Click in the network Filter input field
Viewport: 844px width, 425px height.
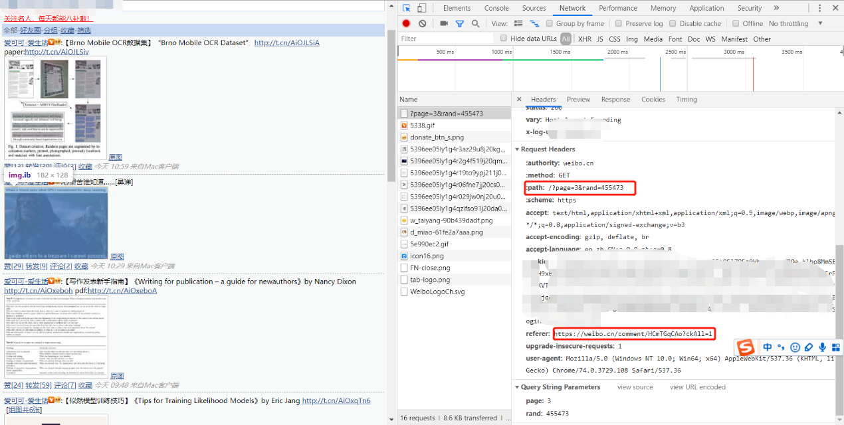click(x=447, y=39)
